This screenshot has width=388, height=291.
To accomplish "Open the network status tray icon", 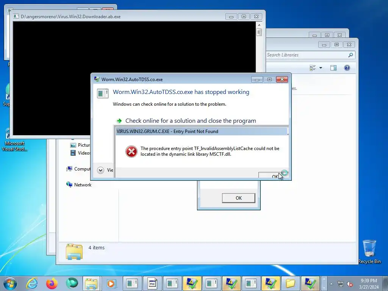I will (x=341, y=284).
